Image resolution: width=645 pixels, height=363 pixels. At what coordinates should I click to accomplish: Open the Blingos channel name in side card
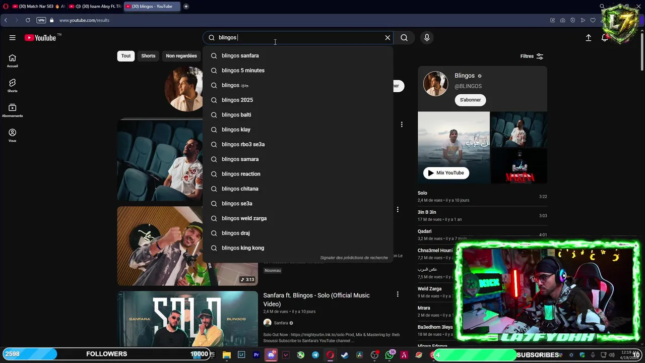465,76
